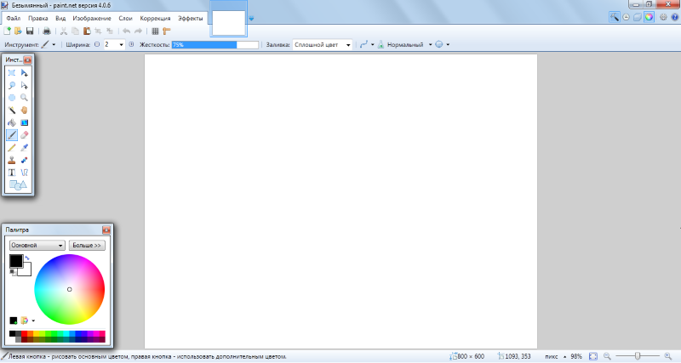681x363 pixels.
Task: Open the Заливка fill style dropdown
Action: click(323, 44)
